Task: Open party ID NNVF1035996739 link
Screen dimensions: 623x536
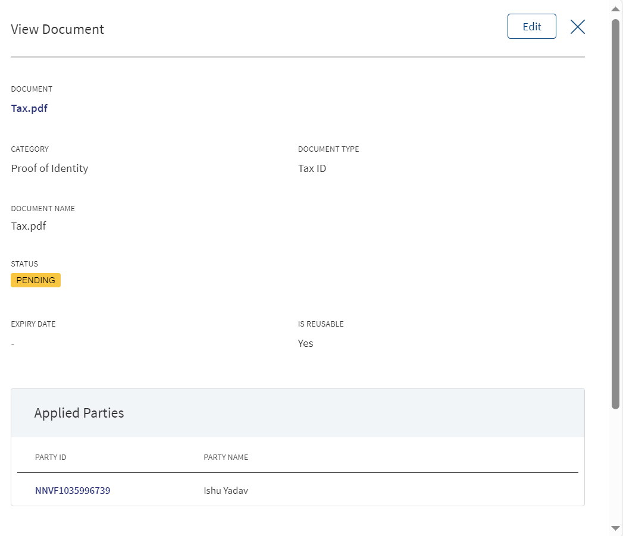Action: click(x=73, y=490)
